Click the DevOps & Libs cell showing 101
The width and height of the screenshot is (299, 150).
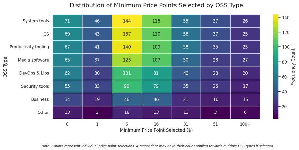pos(127,73)
